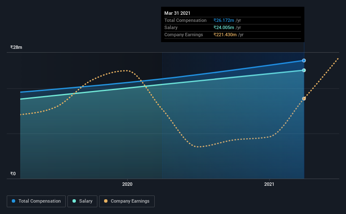Image resolution: width=346 pixels, height=214 pixels.
Task: Click the ₹26.172m total compensation value
Action: [224, 20]
